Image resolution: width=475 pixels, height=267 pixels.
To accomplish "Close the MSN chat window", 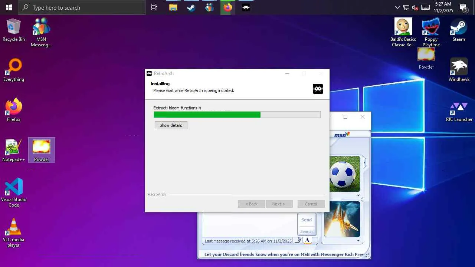I will click(x=363, y=117).
